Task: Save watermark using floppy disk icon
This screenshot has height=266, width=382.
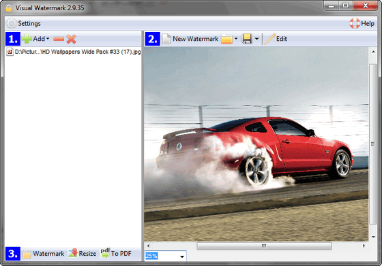Action: pyautogui.click(x=247, y=39)
